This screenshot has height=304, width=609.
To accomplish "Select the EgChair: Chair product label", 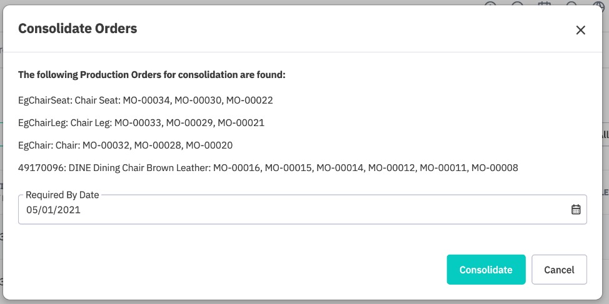I will 49,145.
